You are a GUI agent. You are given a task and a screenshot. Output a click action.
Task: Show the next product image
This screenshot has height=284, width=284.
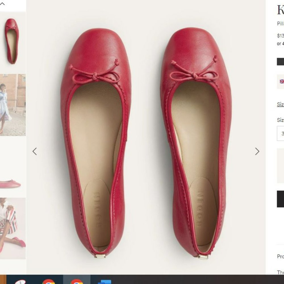257,151
